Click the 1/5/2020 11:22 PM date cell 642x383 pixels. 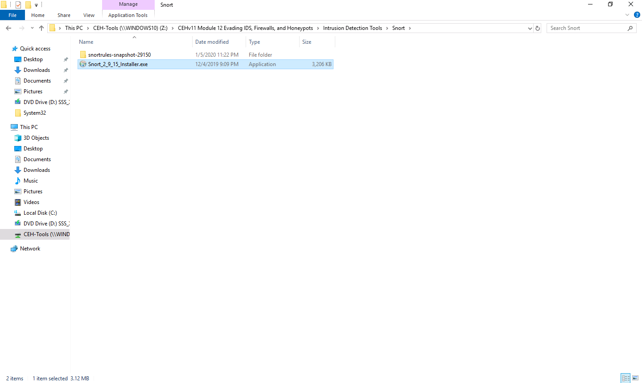(x=217, y=55)
